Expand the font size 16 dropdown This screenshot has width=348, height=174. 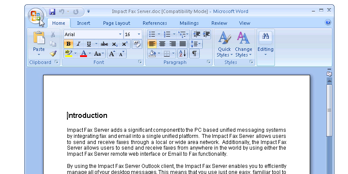(x=139, y=34)
